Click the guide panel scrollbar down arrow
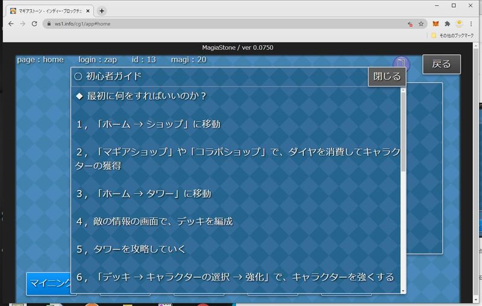The height and width of the screenshot is (306, 482). 403,290
